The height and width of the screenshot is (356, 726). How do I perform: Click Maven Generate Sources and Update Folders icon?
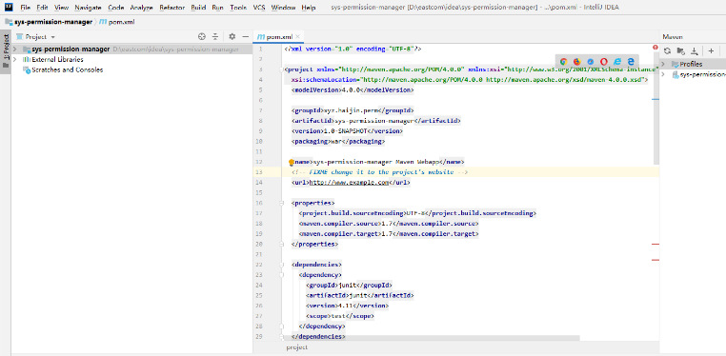(x=680, y=50)
